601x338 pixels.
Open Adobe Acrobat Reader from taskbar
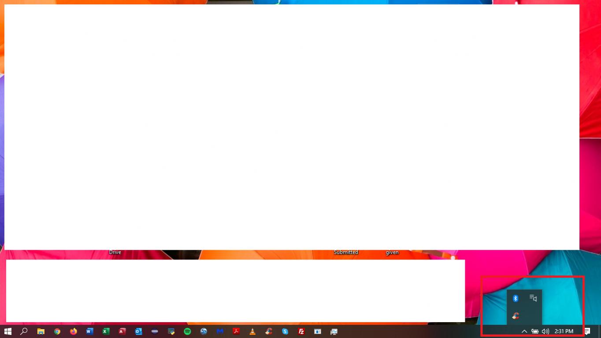click(x=236, y=331)
